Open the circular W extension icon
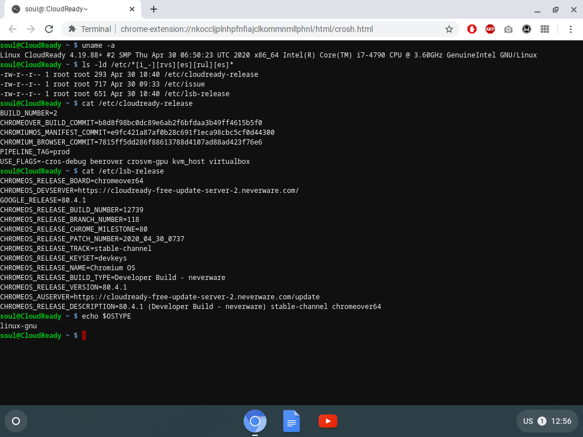The width and height of the screenshot is (583, 437). click(x=527, y=29)
